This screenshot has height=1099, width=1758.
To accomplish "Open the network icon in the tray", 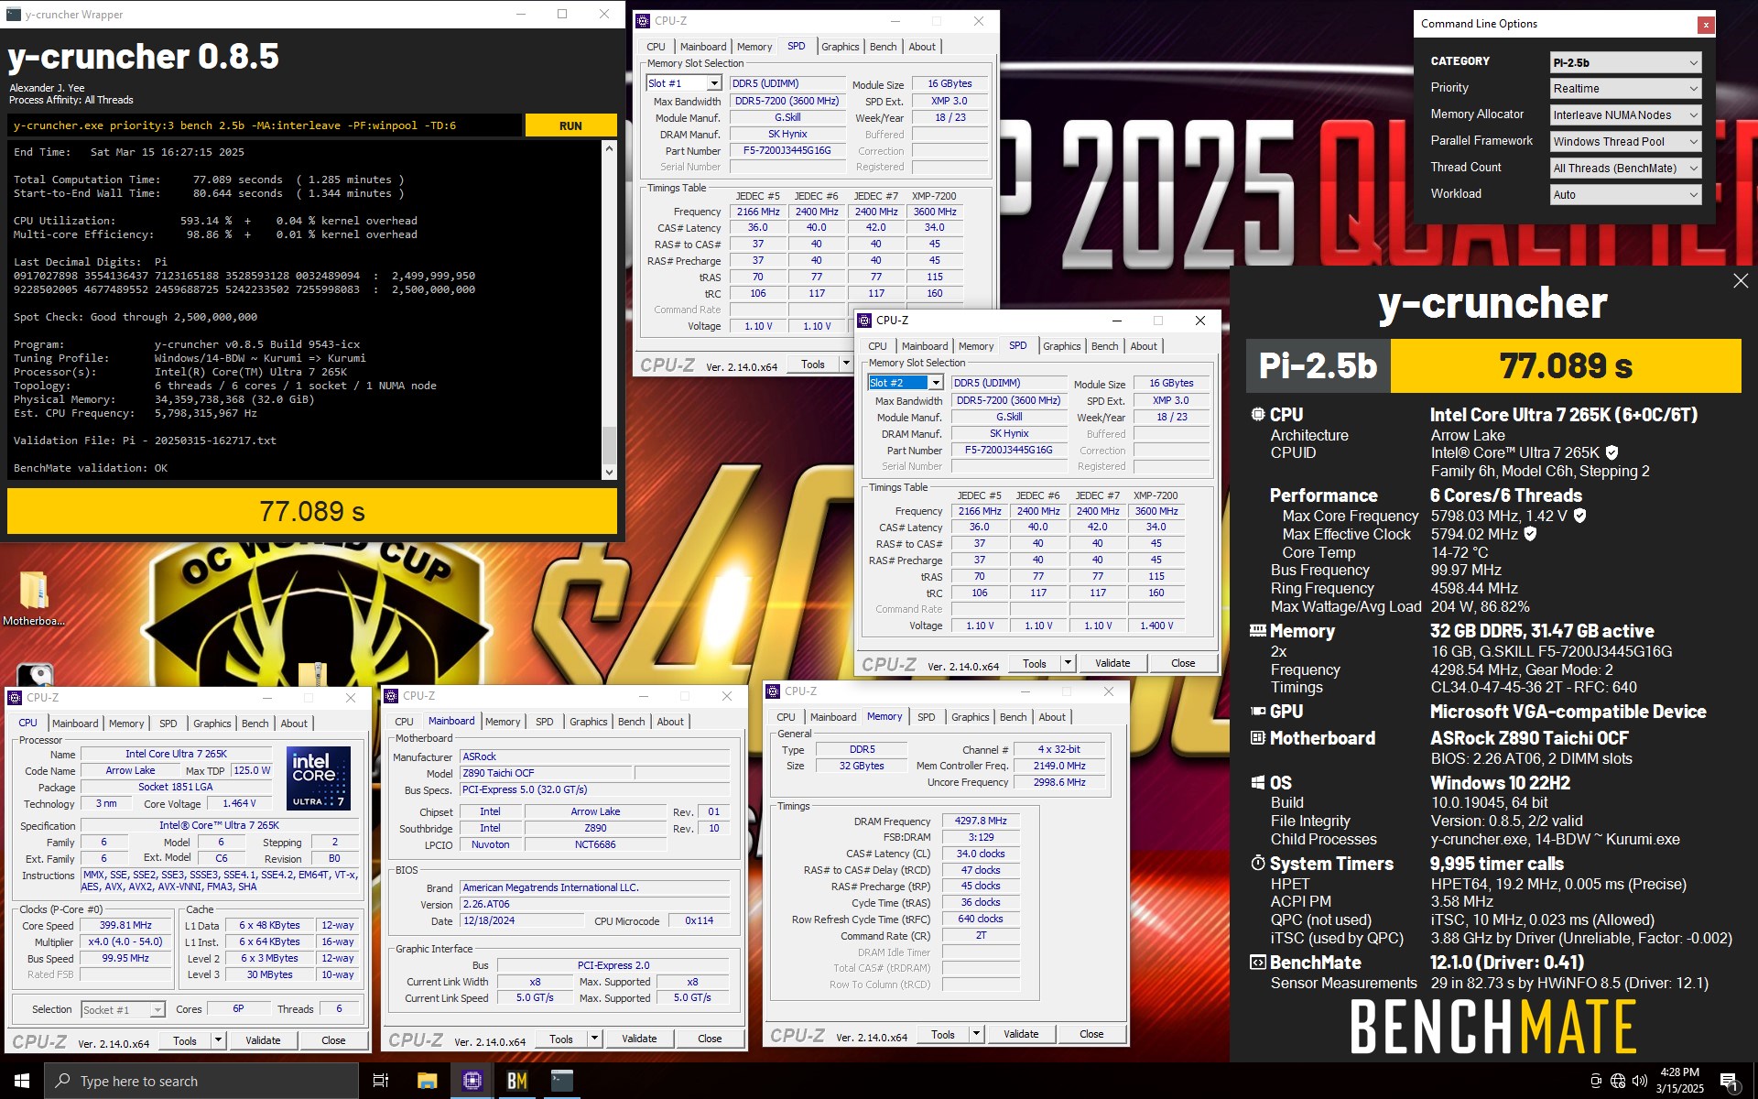I will pyautogui.click(x=1618, y=1081).
